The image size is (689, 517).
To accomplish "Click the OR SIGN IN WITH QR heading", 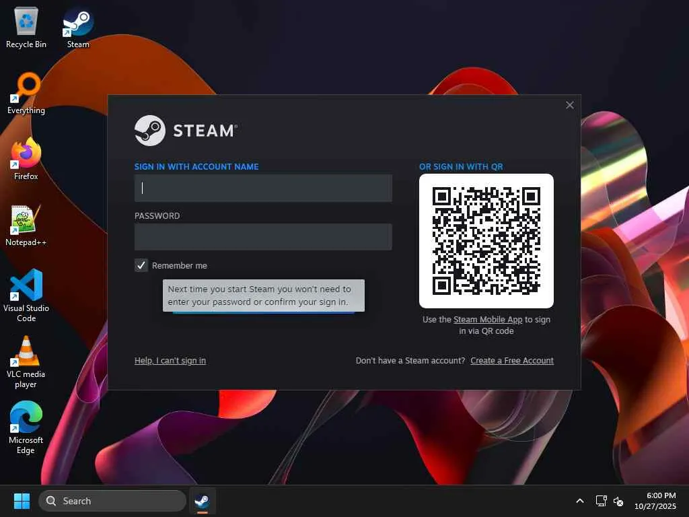I will point(461,167).
